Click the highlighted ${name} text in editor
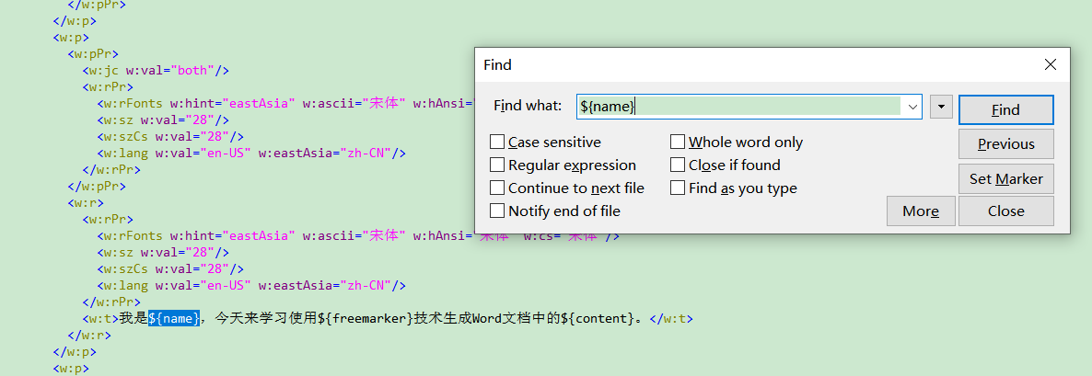This screenshot has height=376, width=1092. point(174,318)
